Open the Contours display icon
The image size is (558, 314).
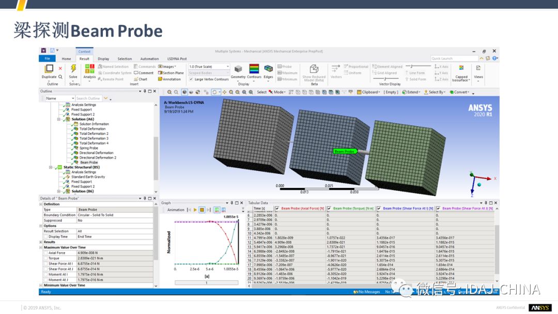tap(254, 69)
